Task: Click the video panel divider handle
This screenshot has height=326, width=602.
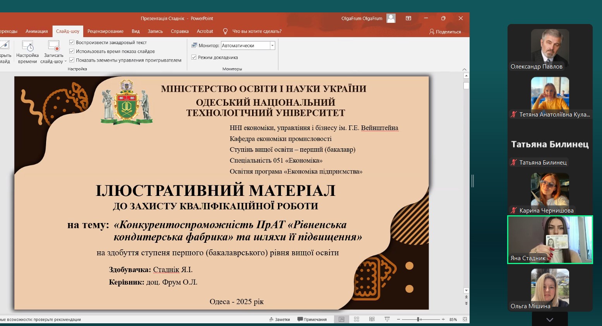Action: click(x=473, y=181)
